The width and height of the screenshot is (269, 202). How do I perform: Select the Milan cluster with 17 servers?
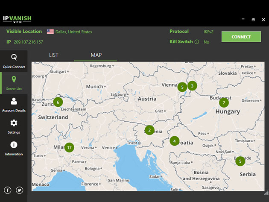point(69,147)
